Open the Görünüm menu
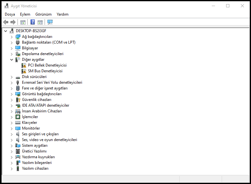Screen dimensions: 251x184 click(x=43, y=14)
